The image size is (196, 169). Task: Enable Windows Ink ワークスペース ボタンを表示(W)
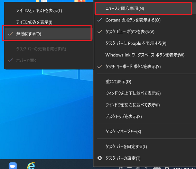[145, 55]
